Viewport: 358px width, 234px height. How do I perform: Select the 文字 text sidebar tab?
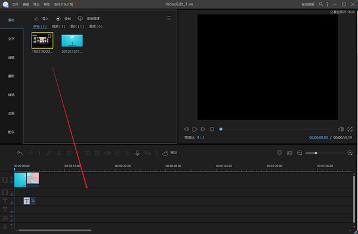(x=11, y=39)
